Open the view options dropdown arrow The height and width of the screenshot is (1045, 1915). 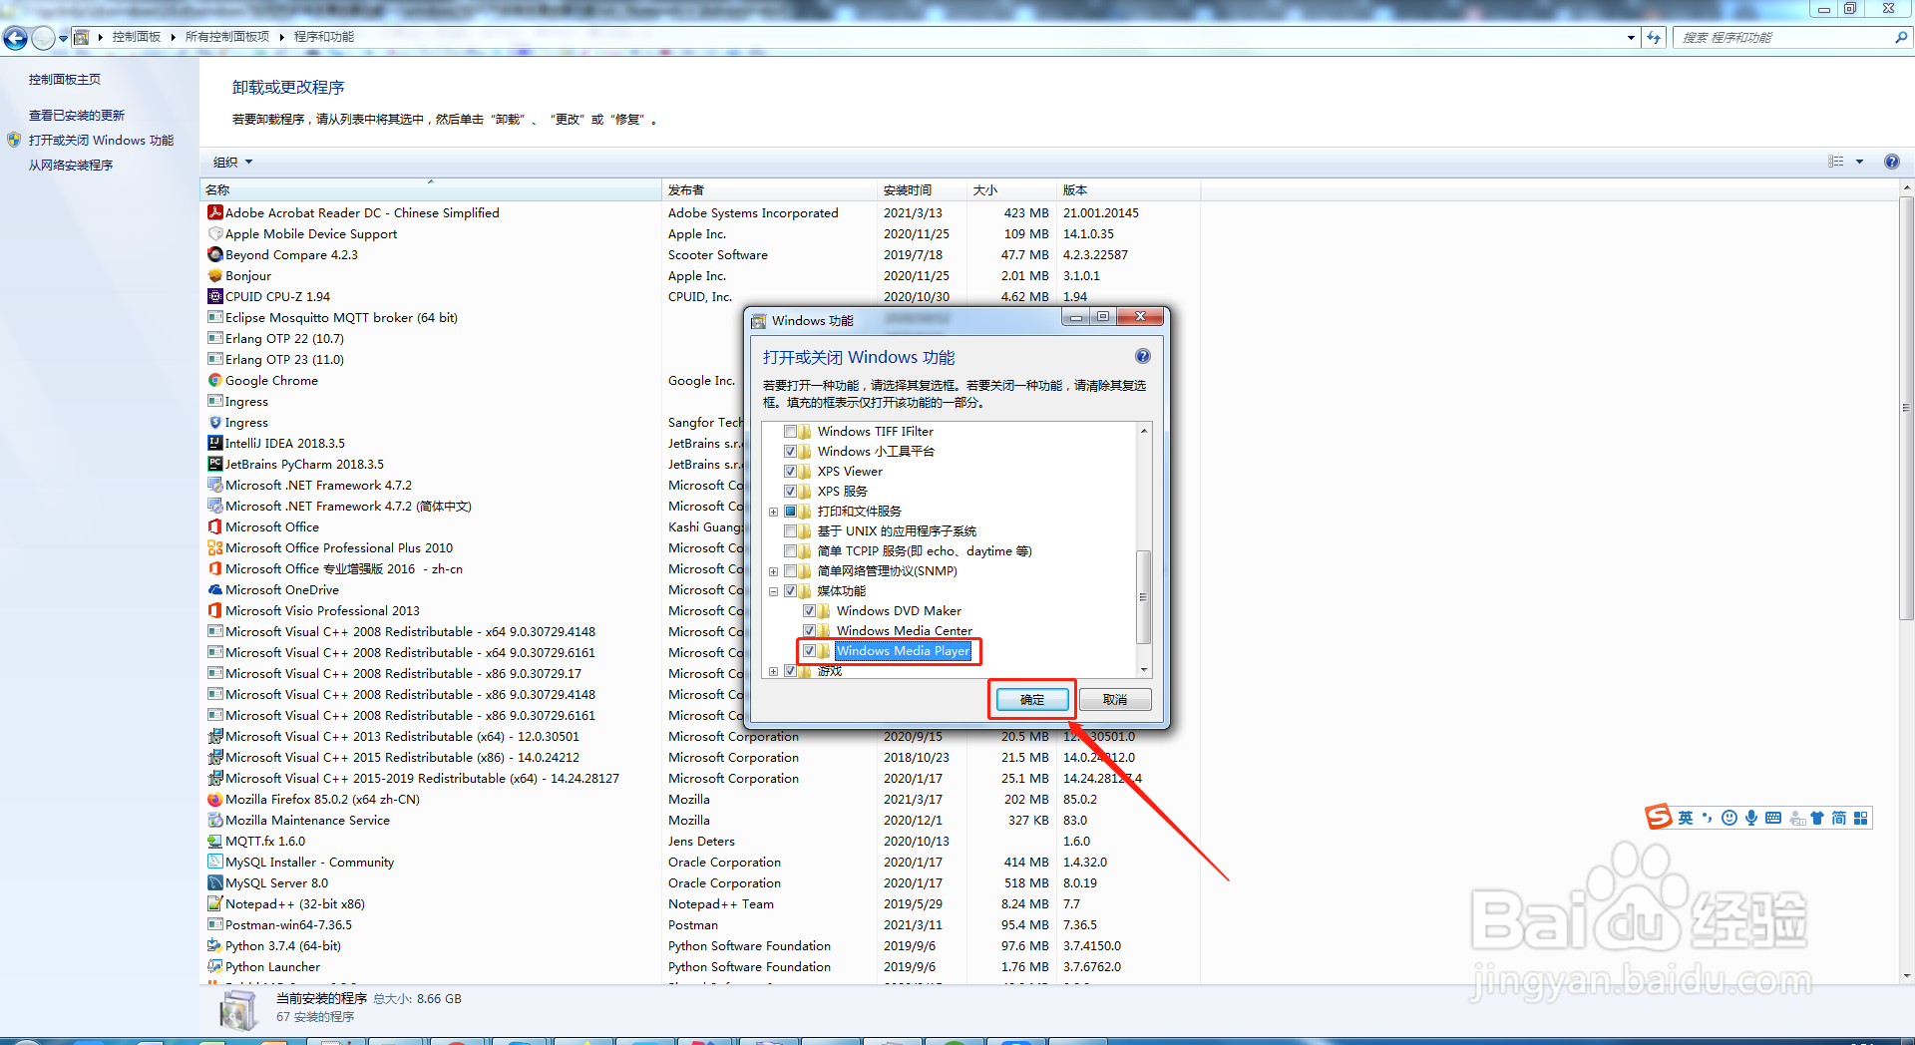[x=1859, y=162]
